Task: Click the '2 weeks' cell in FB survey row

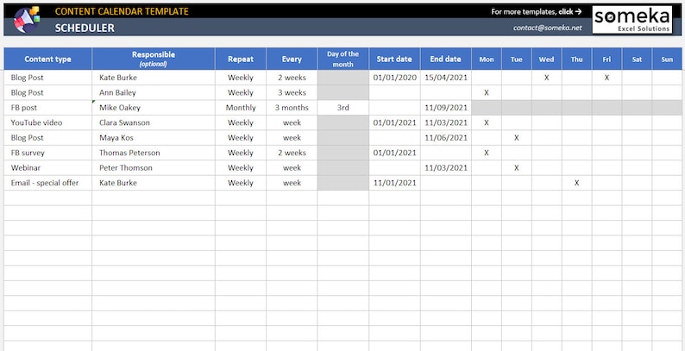Action: (292, 153)
